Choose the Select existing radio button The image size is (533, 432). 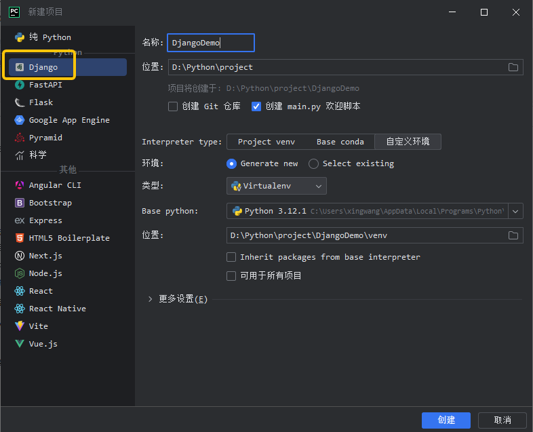coord(313,164)
